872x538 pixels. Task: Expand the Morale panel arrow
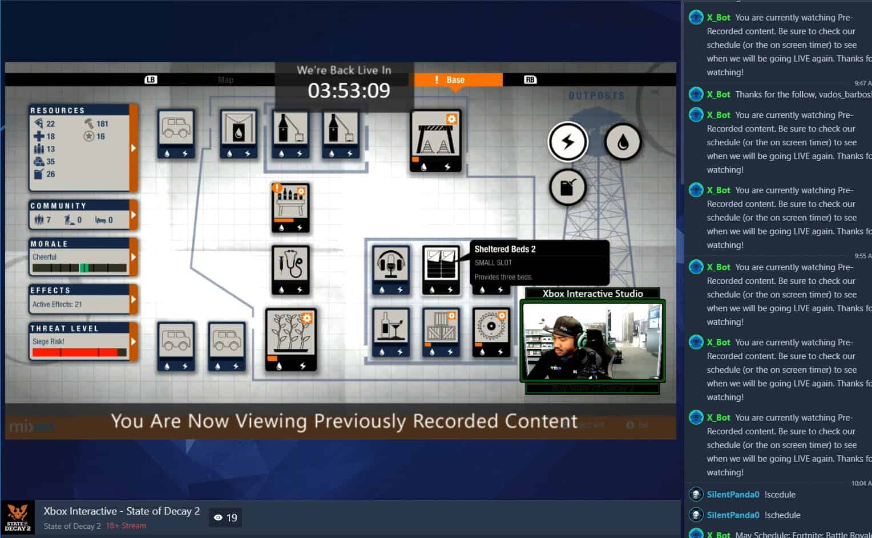tap(134, 257)
